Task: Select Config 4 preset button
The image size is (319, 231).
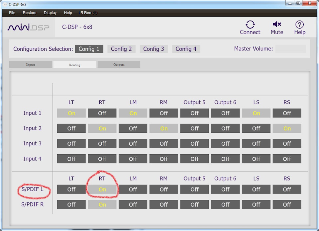Action: pos(186,49)
